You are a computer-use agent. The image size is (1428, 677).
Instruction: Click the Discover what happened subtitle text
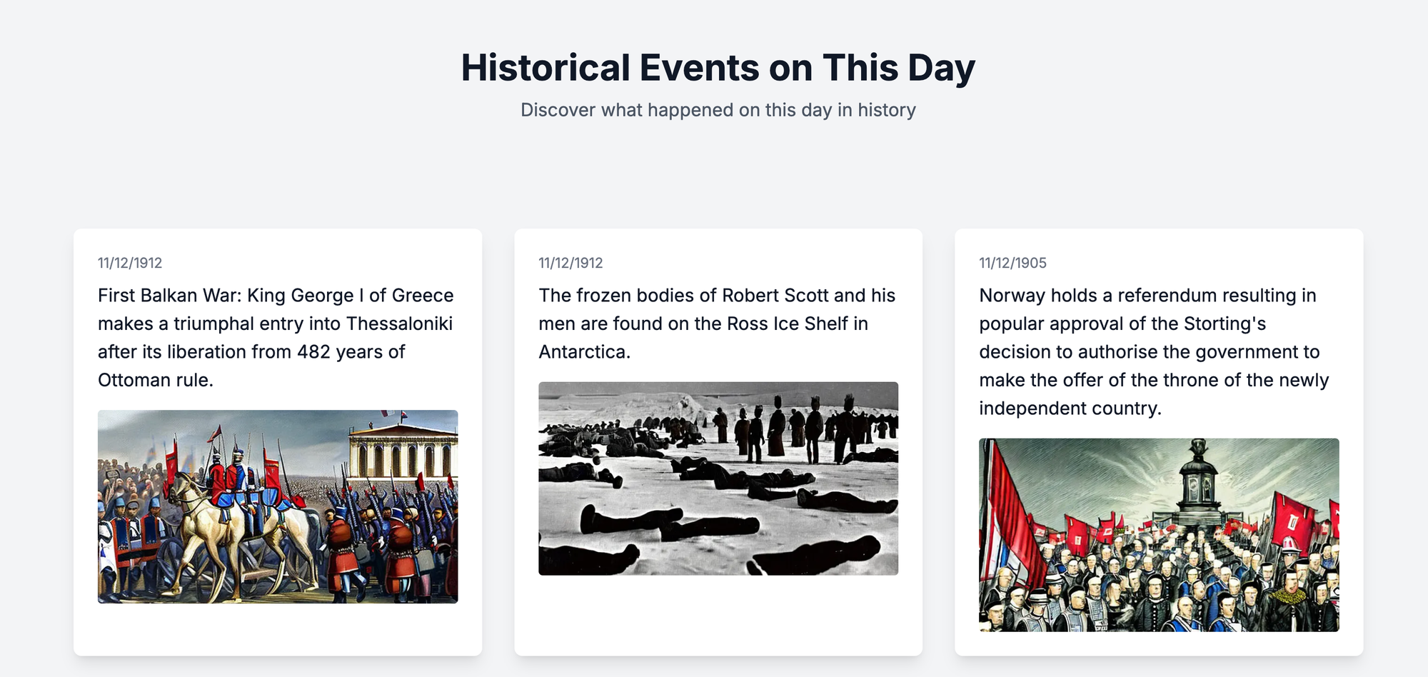pos(718,110)
